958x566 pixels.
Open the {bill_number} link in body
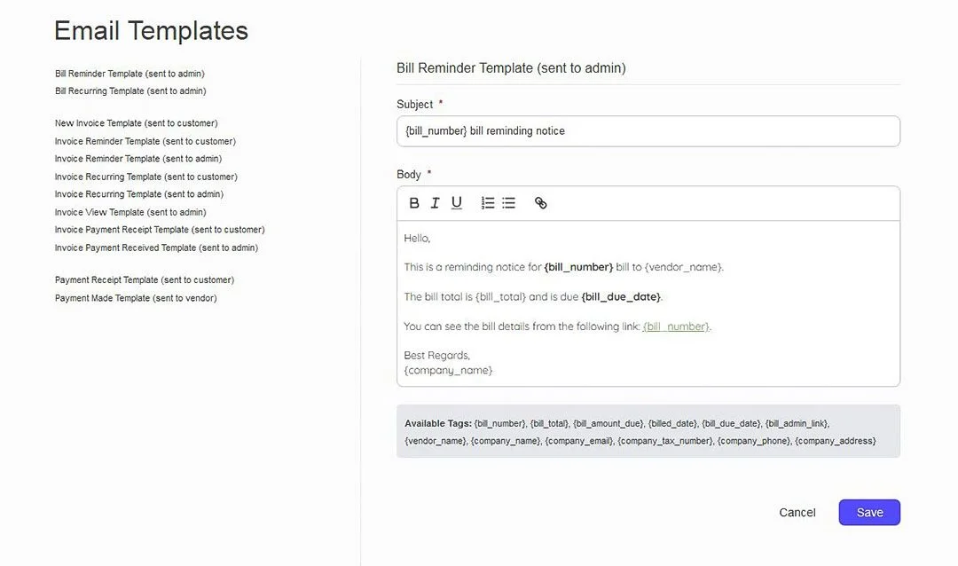pyautogui.click(x=676, y=326)
